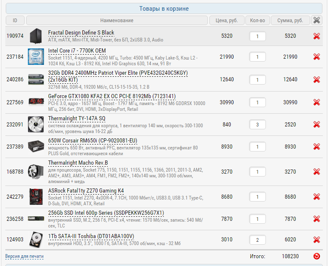Edit quantity field for Patriot Viper memory
The image size is (329, 266).
coord(257,80)
